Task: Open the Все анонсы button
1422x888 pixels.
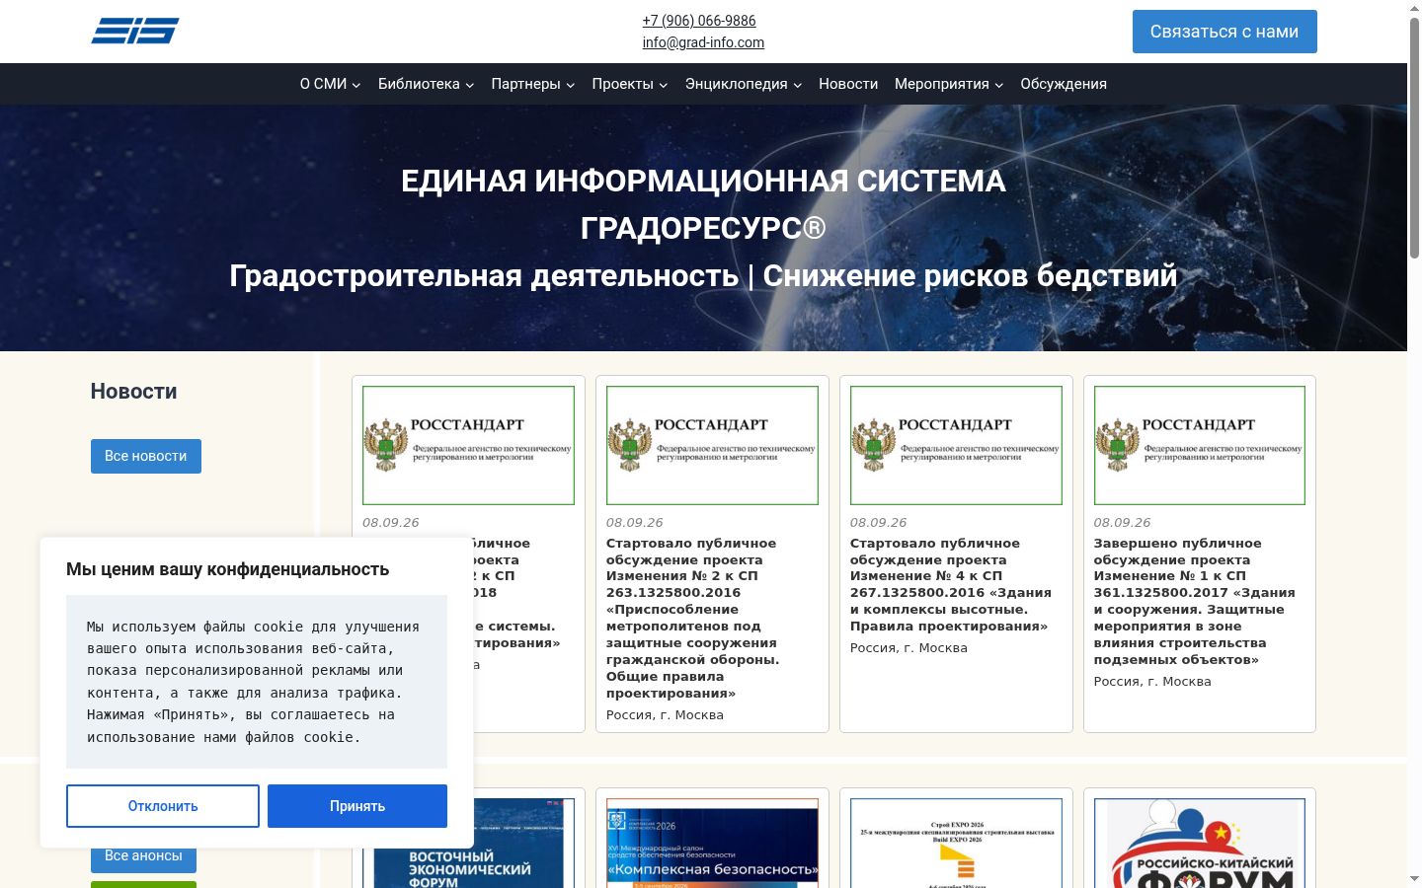Action: (143, 856)
